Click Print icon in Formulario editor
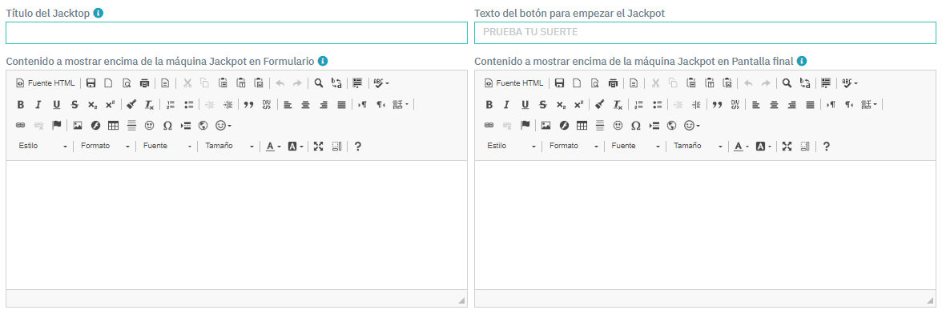The width and height of the screenshot is (942, 314). [x=145, y=83]
